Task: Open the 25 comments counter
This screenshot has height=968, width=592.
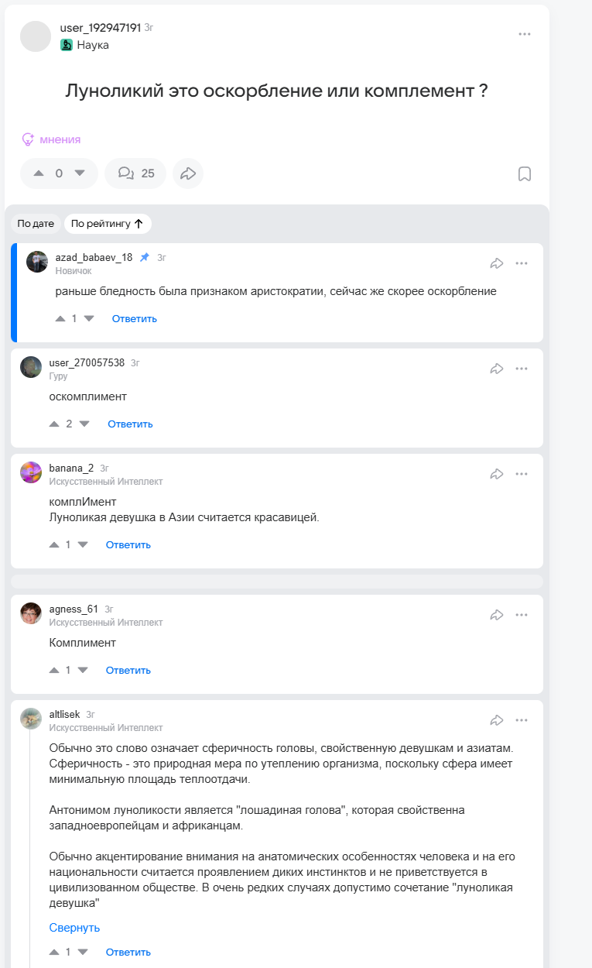Action: pos(135,173)
